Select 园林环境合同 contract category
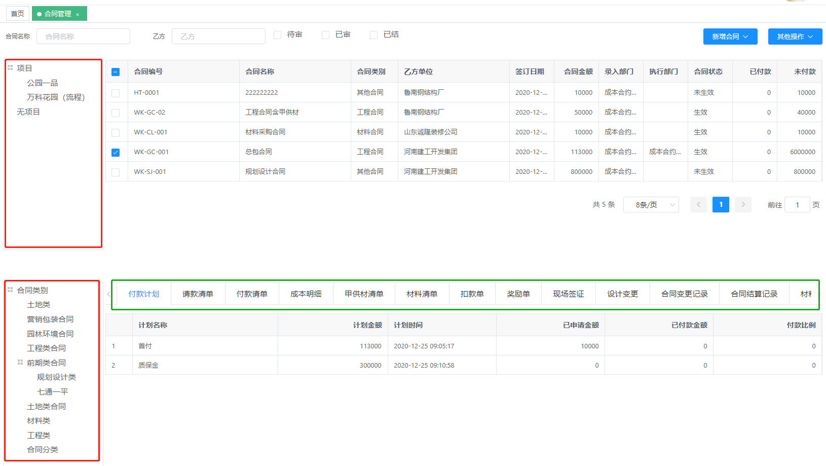 [50, 334]
